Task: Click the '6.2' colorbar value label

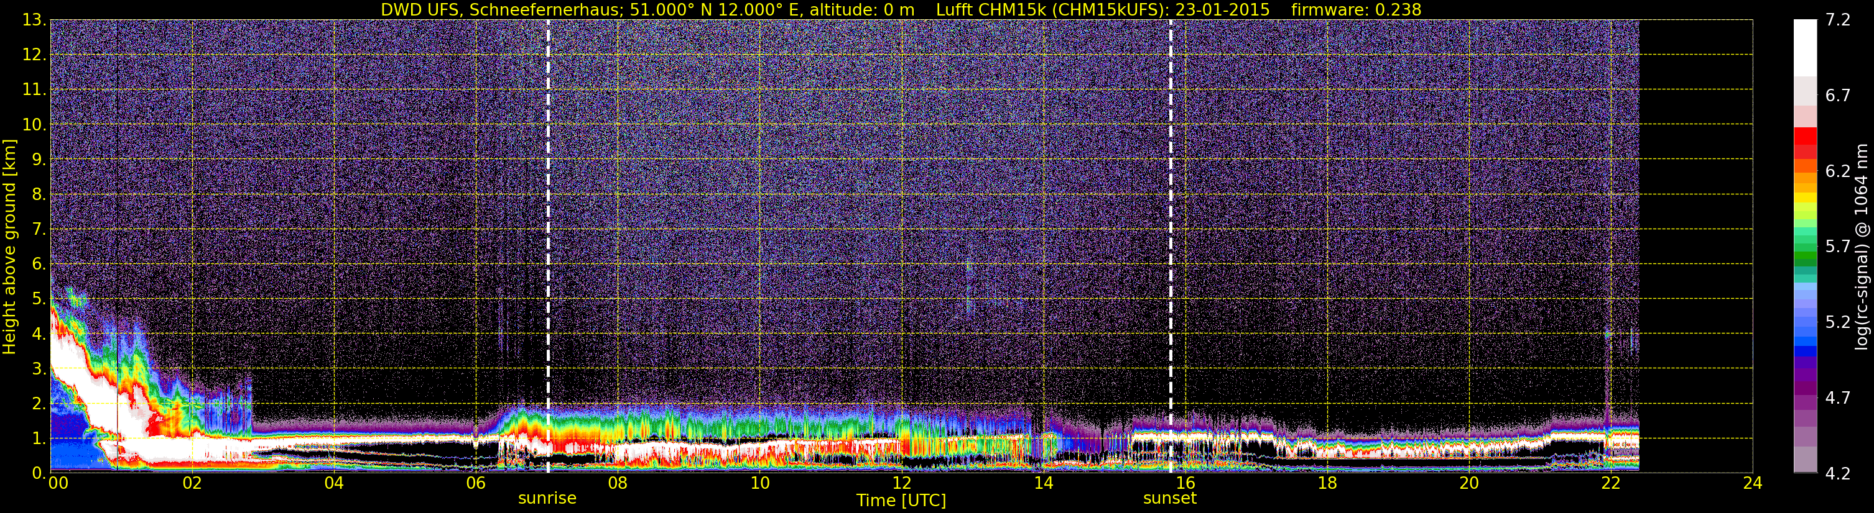Action: tap(1838, 171)
